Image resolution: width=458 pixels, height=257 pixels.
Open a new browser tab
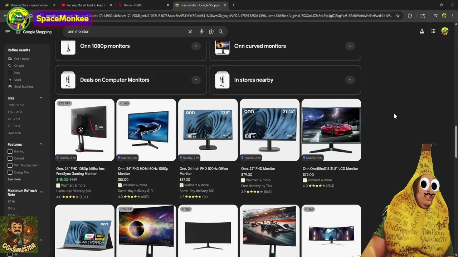(233, 5)
